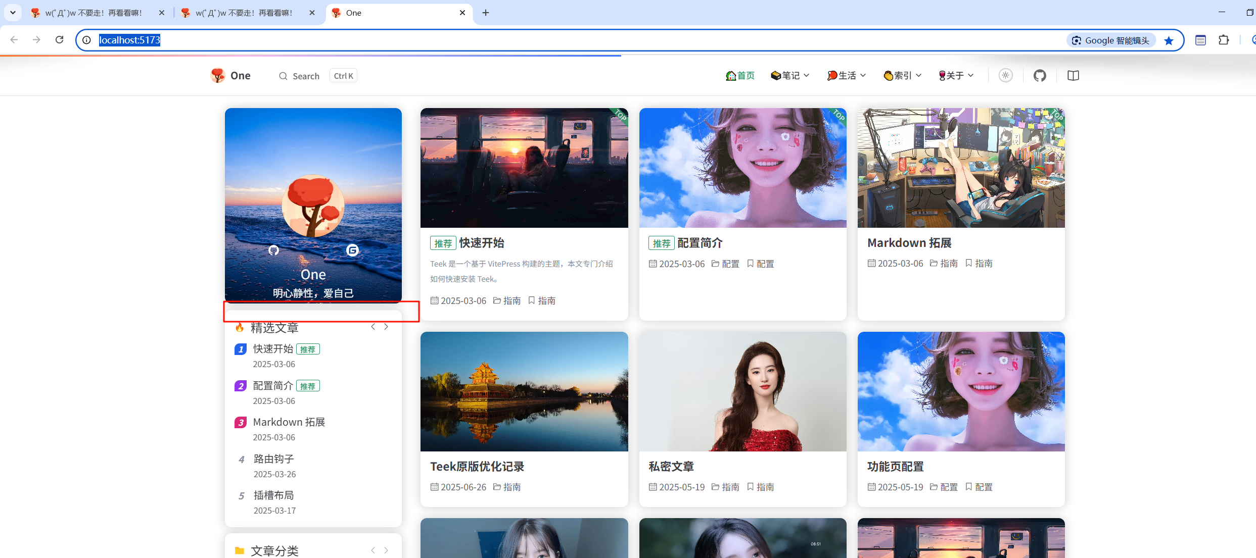Expand the 关于 dropdown menu
1256x558 pixels.
[x=956, y=75]
